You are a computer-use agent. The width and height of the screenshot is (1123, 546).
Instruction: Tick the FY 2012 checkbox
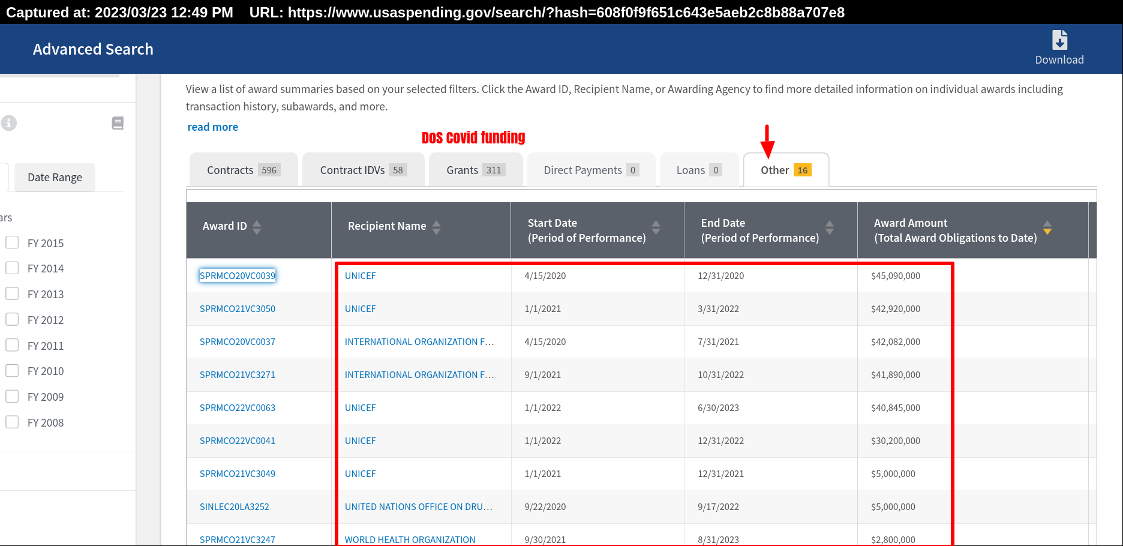(x=12, y=319)
